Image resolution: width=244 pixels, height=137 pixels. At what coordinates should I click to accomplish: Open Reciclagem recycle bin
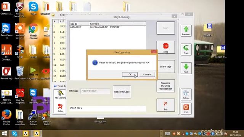click(x=20, y=73)
